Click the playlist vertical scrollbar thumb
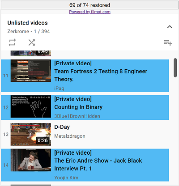The height and width of the screenshot is (186, 179). pos(175,68)
